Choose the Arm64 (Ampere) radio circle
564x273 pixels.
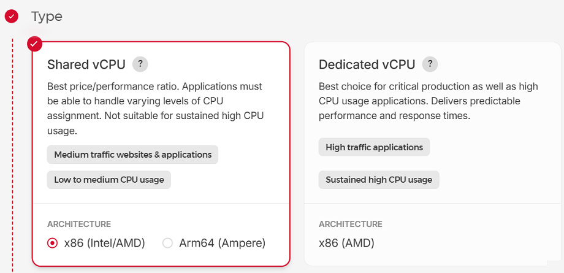pyautogui.click(x=167, y=243)
